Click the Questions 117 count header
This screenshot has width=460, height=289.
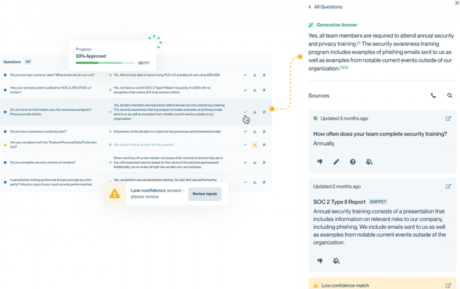17,62
